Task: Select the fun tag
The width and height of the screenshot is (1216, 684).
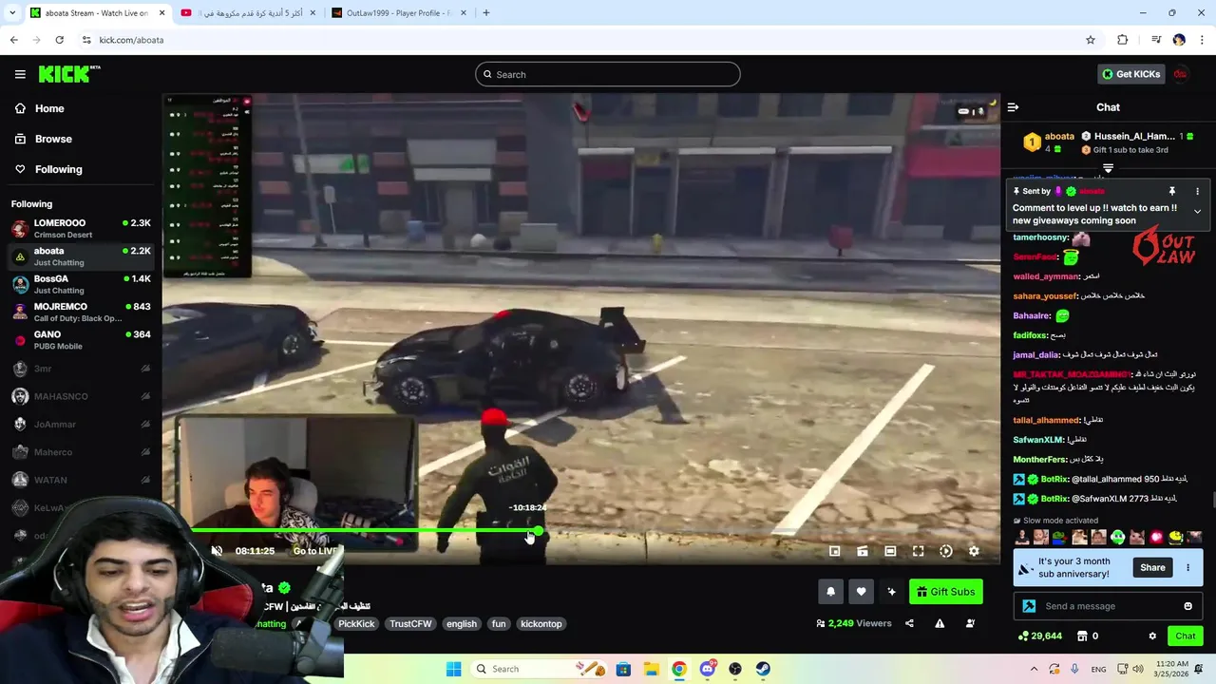Action: [x=499, y=624]
